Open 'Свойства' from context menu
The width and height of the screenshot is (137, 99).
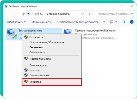[52, 82]
